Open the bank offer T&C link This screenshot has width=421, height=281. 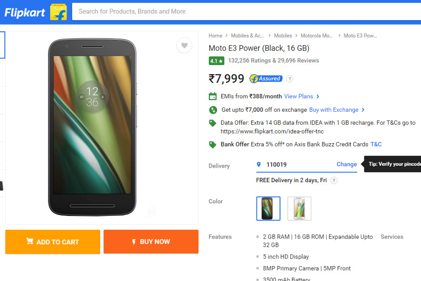[x=376, y=144]
